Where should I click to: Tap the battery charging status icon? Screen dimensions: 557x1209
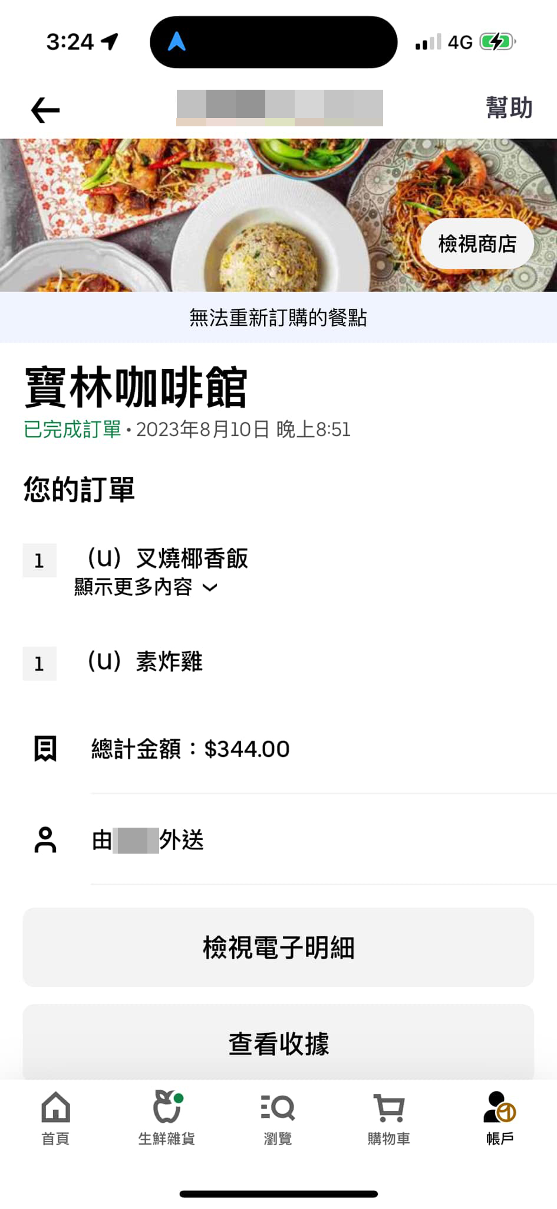click(x=497, y=42)
